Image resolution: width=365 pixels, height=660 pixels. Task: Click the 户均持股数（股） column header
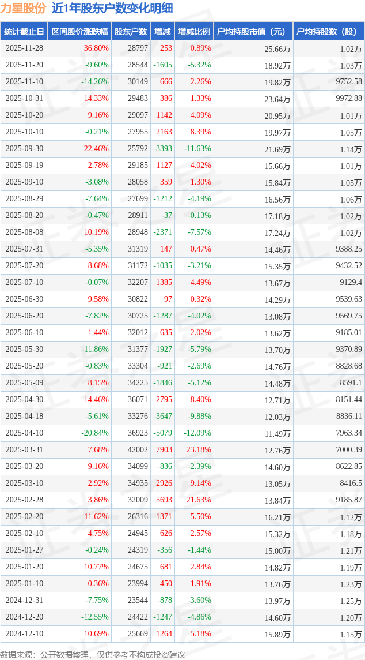(x=329, y=32)
